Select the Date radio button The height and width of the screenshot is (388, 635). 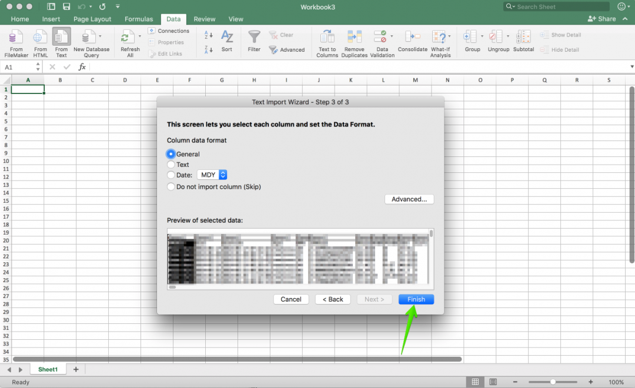[171, 175]
